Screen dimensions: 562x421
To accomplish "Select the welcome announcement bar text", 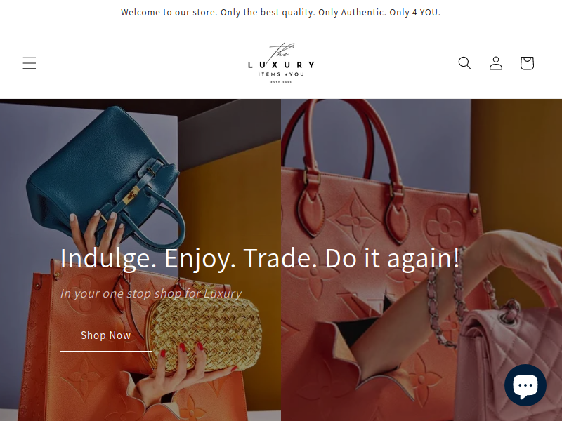I will (280, 13).
